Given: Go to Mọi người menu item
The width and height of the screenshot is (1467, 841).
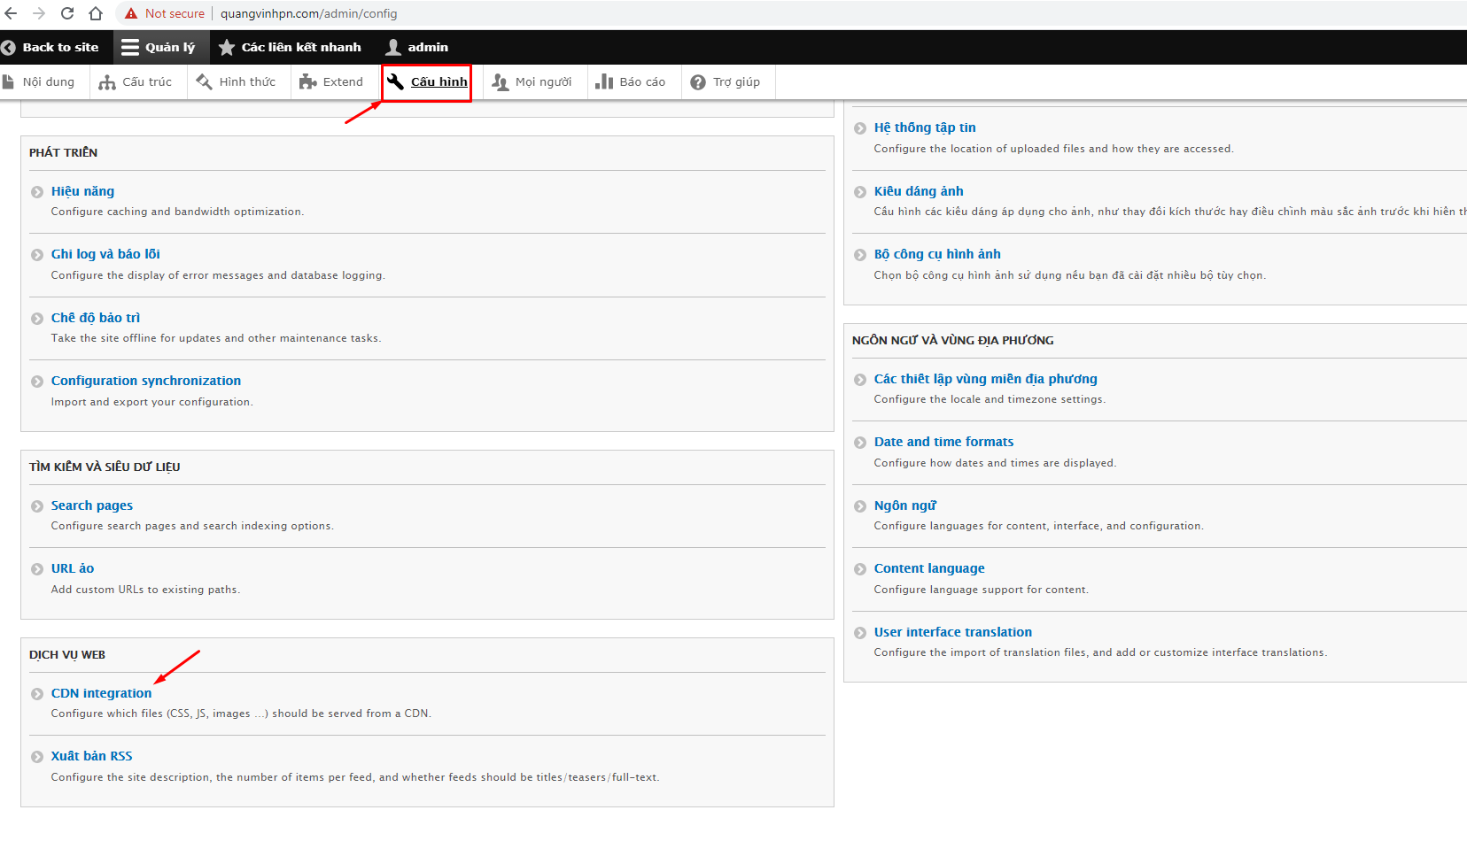Looking at the screenshot, I should [532, 82].
